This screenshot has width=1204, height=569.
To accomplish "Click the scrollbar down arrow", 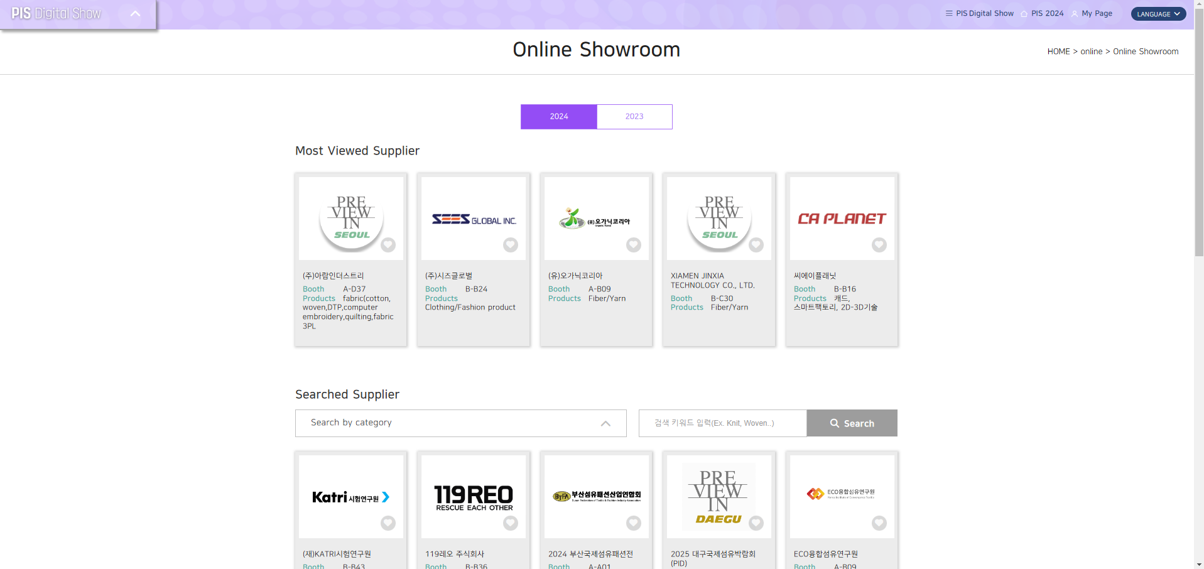I will [1199, 564].
